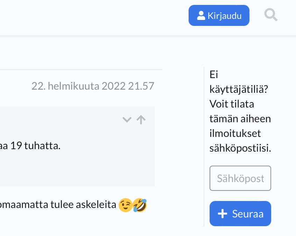Click the word 'ilmoitukset' in sidebar
296x236 pixels.
pyautogui.click(x=235, y=133)
